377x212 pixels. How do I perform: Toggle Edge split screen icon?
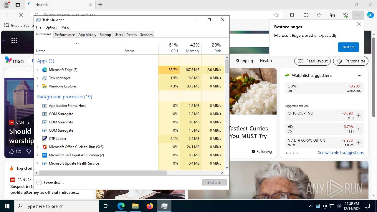[x=306, y=15]
